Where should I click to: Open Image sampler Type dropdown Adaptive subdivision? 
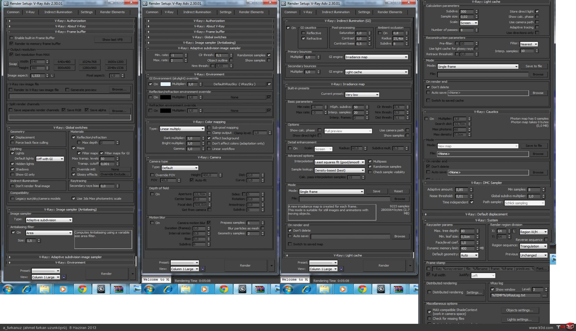pos(49,220)
